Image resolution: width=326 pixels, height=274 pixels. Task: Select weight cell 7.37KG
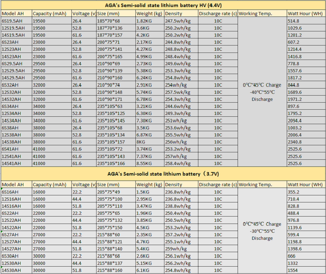coord(150,156)
